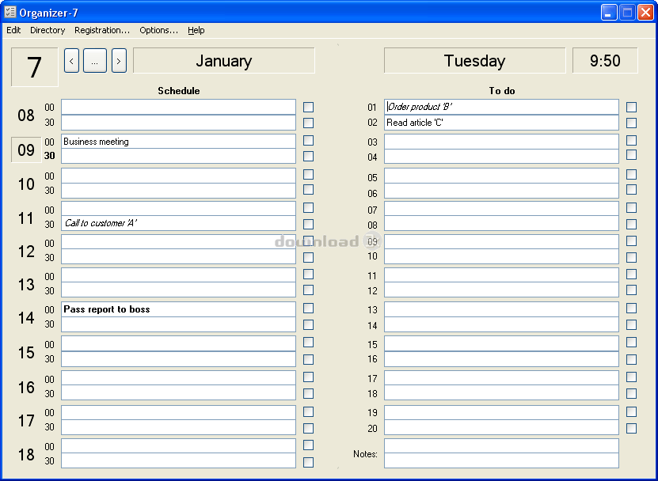Check the 09:30 schedule checkbox
Viewport: 658px width, 481px height.
tap(309, 157)
